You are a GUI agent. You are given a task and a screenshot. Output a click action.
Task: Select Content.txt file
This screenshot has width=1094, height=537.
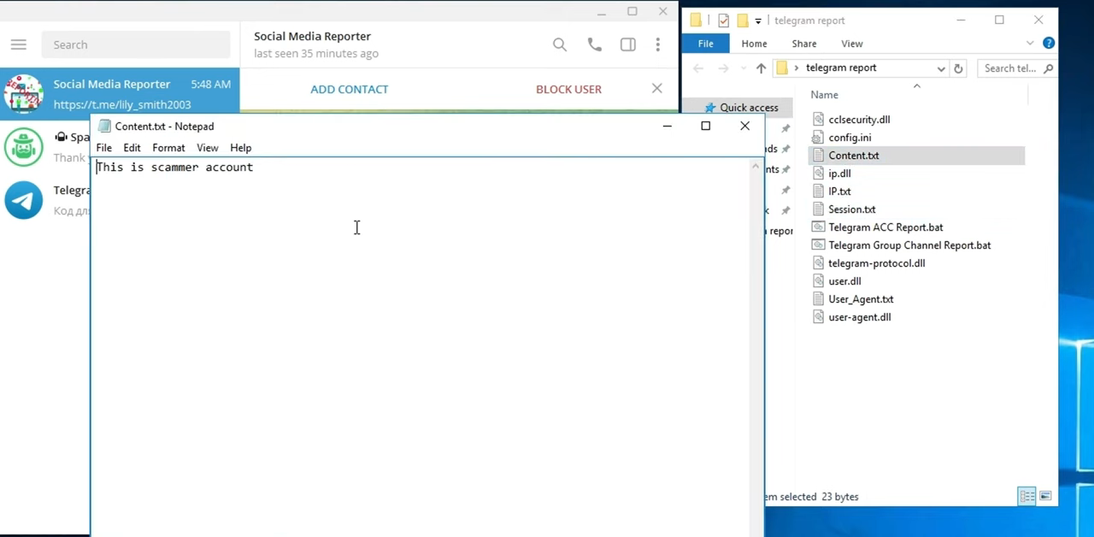click(854, 156)
